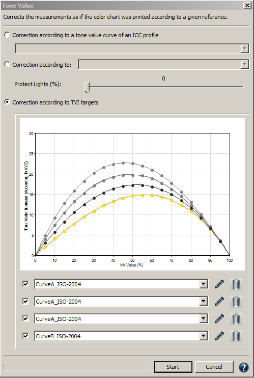The width and height of the screenshot is (254, 378).
Task: Expand the first CurveA_ISO-2004 dropdown
Action: (x=203, y=284)
